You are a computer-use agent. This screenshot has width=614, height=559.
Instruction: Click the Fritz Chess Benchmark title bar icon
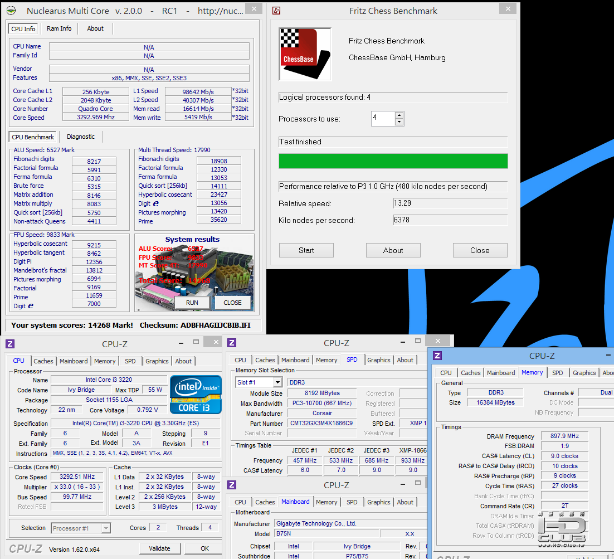tap(276, 11)
